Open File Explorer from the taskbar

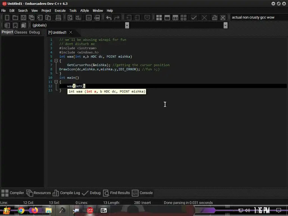tap(48, 210)
